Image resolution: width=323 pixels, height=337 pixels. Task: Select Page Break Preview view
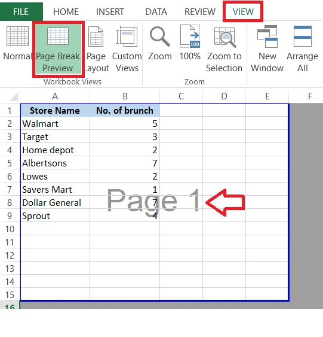pos(58,49)
